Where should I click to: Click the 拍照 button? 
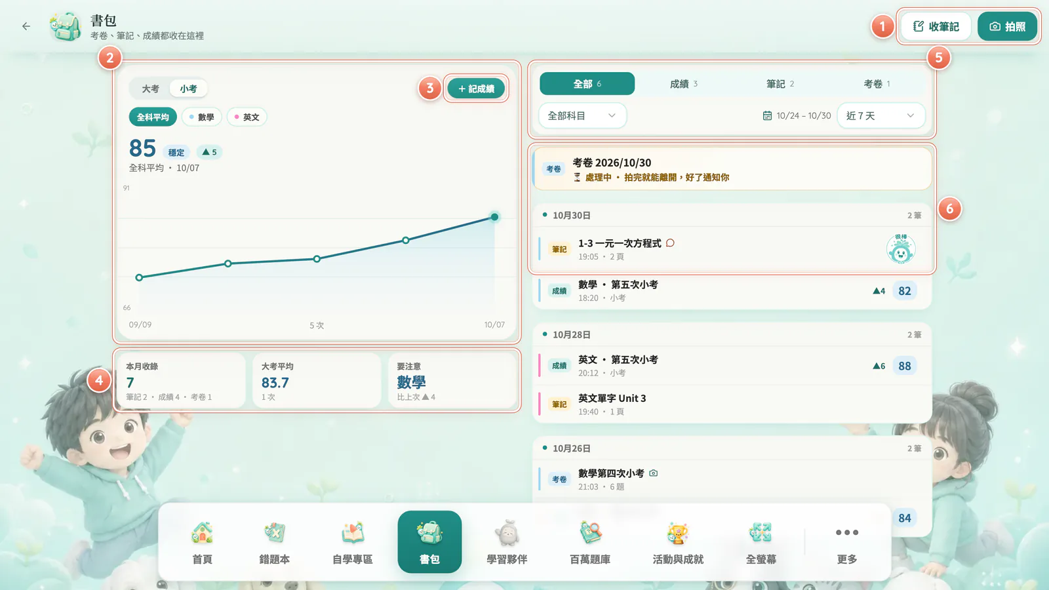[x=1007, y=26]
